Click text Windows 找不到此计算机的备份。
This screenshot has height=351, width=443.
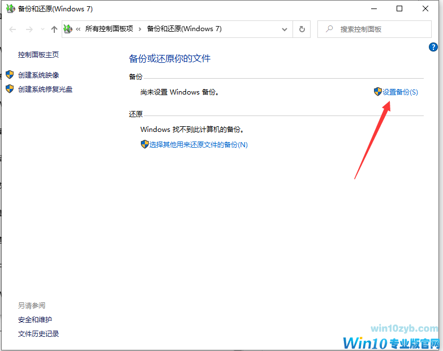[192, 130]
